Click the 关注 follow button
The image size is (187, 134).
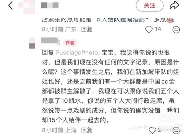click(150, 5)
